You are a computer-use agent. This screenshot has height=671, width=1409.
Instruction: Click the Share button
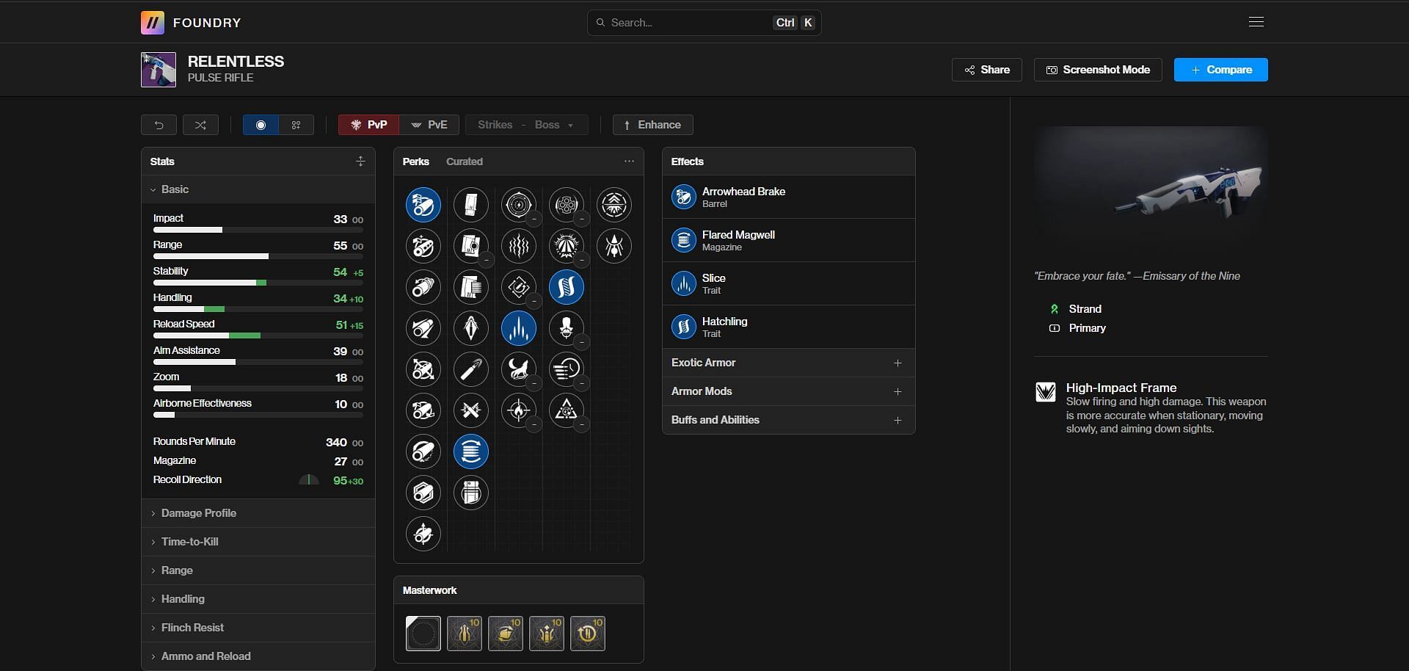point(987,70)
